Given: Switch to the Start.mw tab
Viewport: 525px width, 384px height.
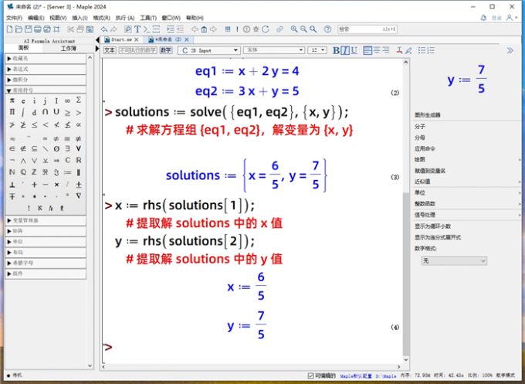Looking at the screenshot, I should click(122, 39).
